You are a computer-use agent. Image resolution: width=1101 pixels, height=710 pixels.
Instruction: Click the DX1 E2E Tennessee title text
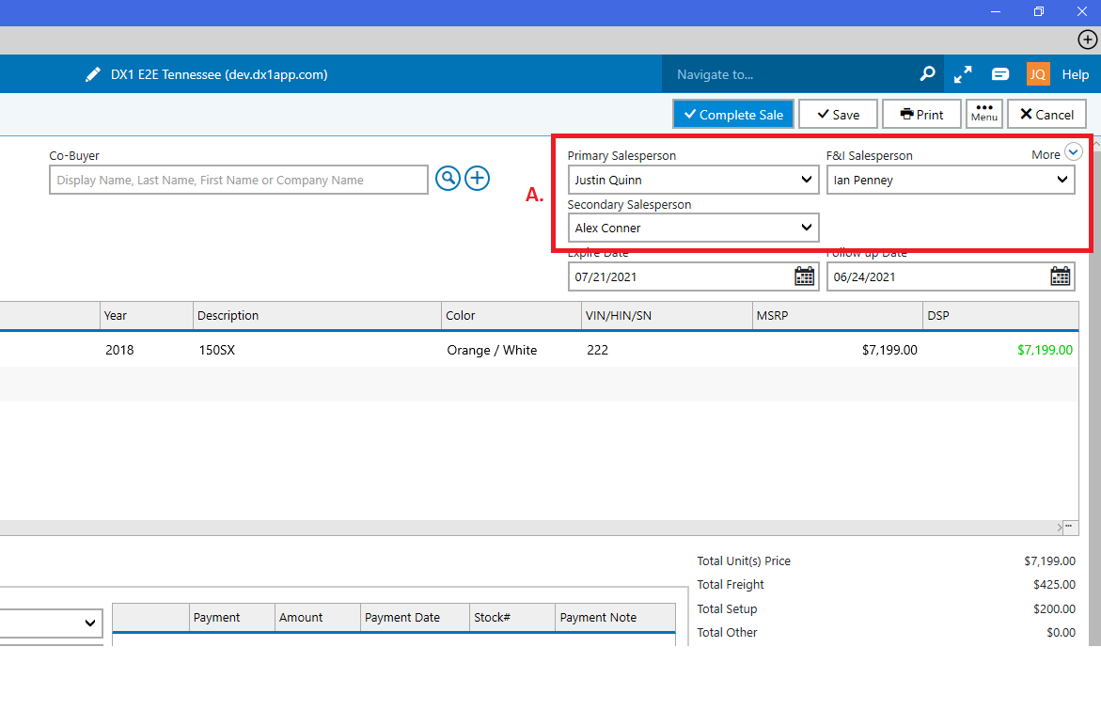click(219, 74)
